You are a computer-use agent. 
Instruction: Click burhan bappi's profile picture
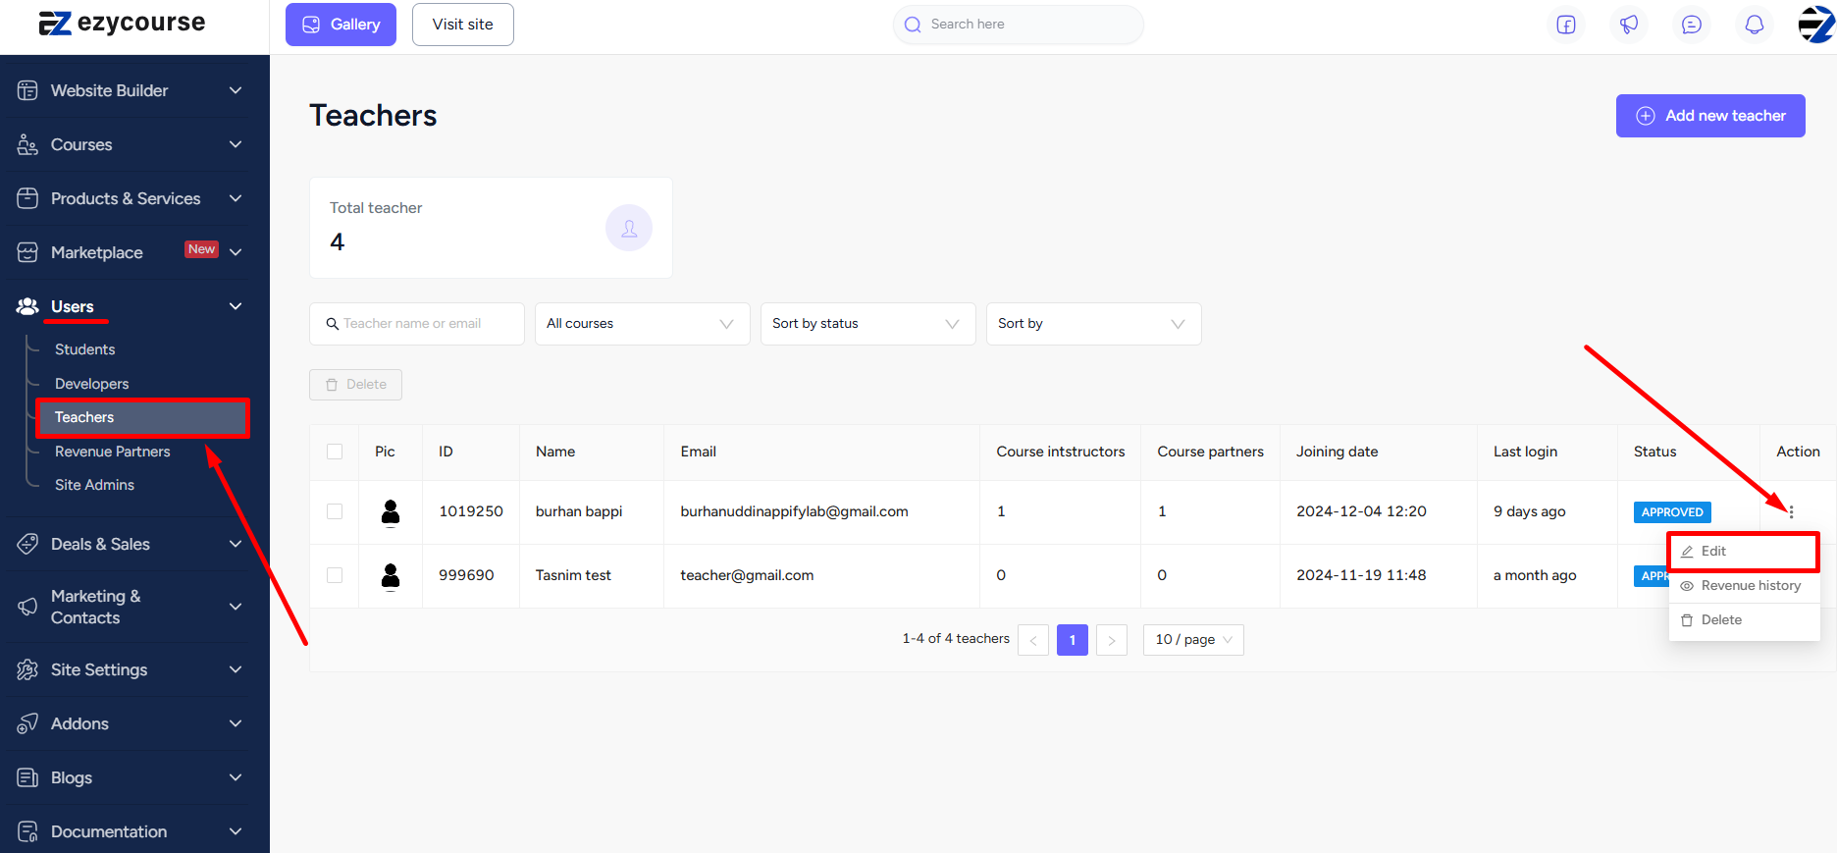click(391, 512)
